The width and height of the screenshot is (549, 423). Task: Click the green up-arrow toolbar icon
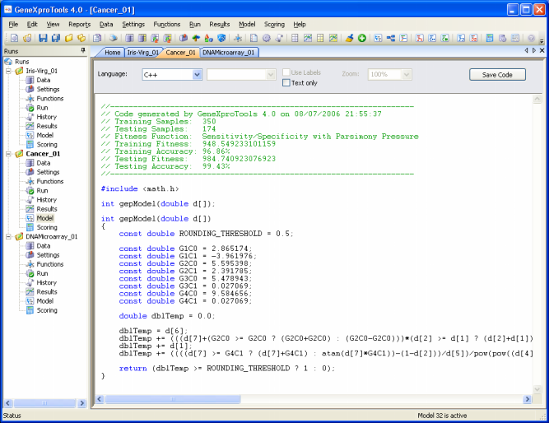pos(196,38)
